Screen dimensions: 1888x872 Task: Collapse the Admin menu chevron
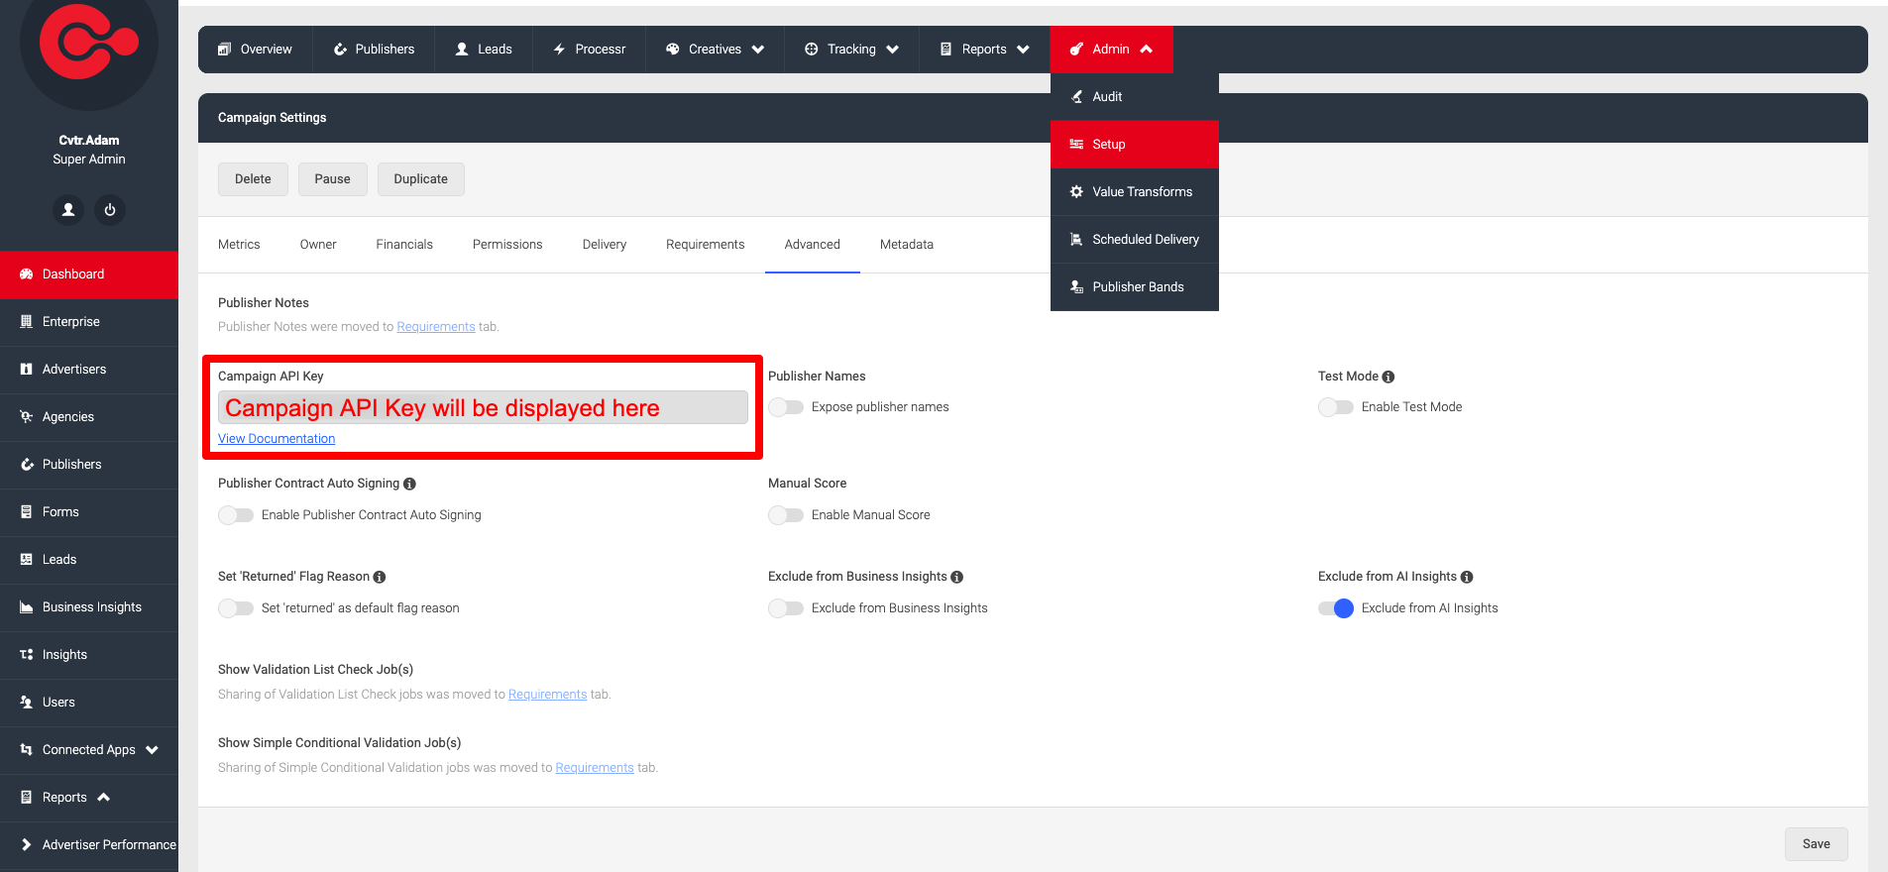pos(1147,50)
